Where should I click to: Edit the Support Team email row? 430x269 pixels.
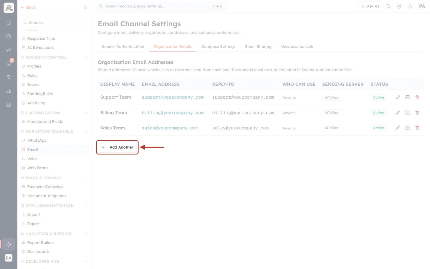point(398,97)
